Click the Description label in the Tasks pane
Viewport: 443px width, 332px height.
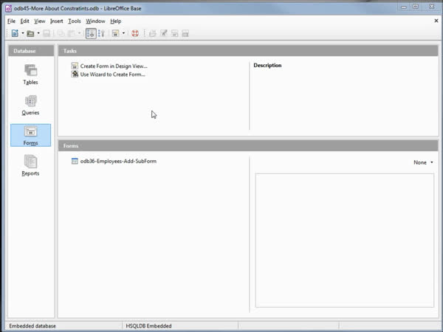click(267, 65)
